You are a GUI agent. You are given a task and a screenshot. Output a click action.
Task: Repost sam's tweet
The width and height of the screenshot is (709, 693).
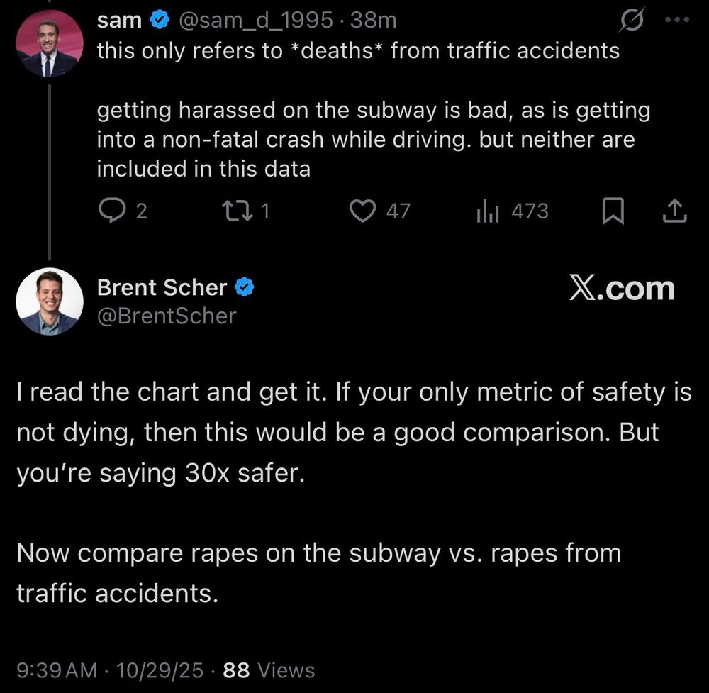click(x=232, y=211)
